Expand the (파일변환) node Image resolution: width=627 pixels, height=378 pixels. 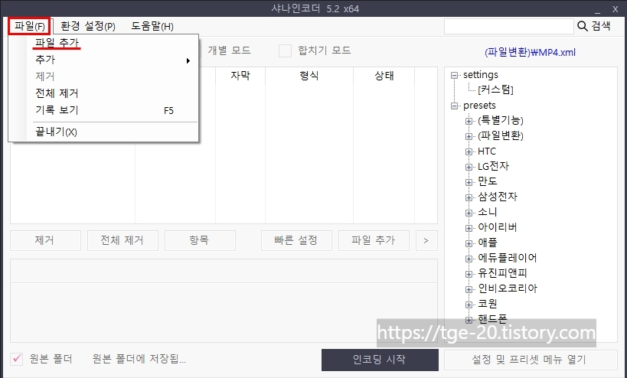(x=469, y=136)
